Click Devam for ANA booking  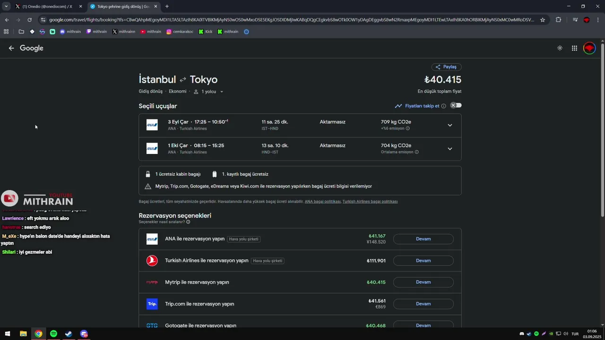423,239
